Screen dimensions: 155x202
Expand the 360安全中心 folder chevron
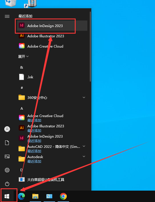pos(84,97)
